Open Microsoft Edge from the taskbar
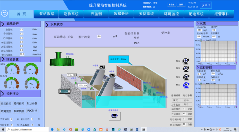The height and width of the screenshot is (132, 239). (53, 129)
